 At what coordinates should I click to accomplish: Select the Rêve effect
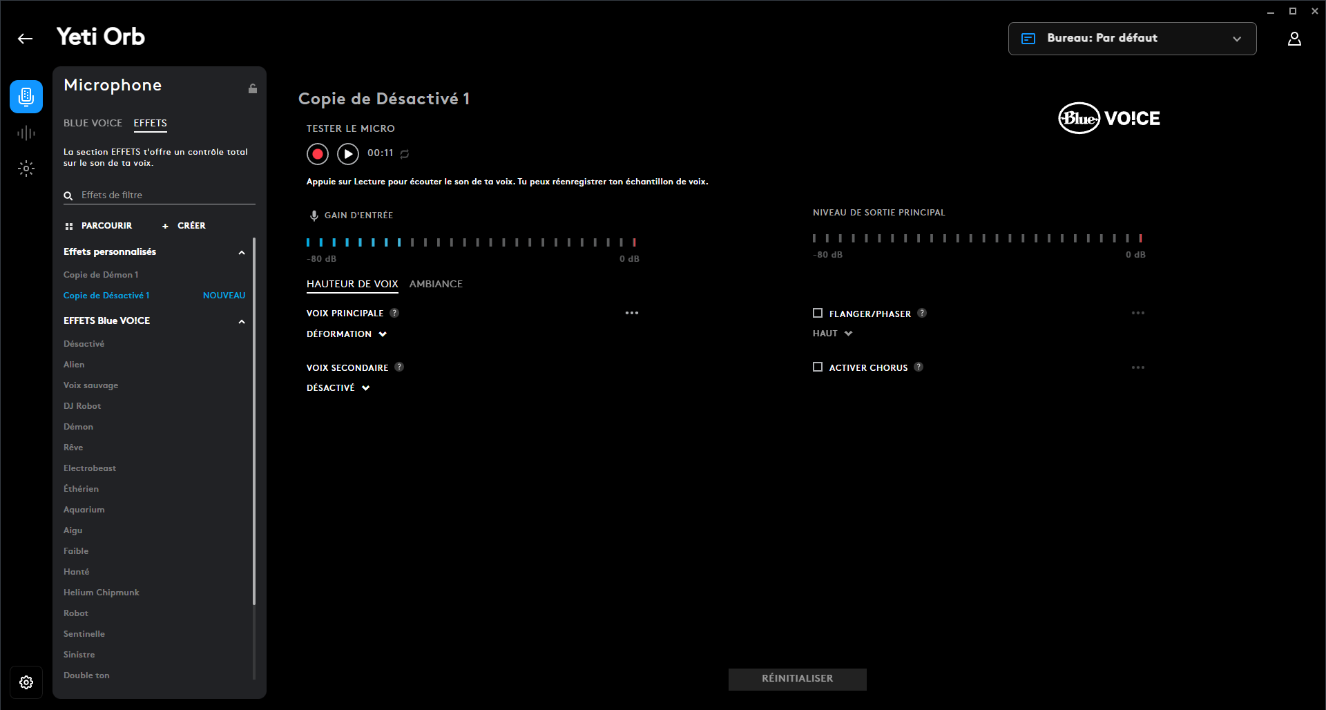point(73,448)
